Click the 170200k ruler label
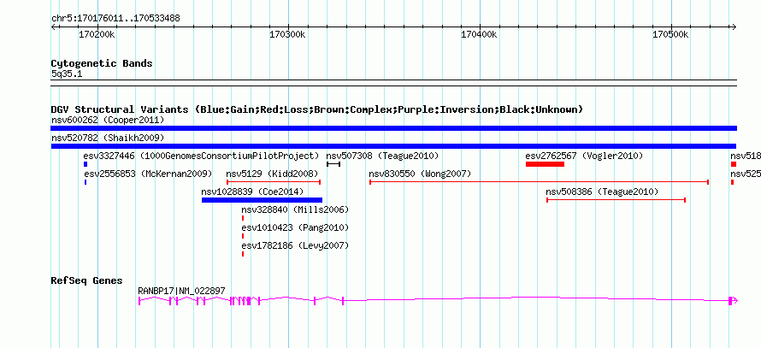The width and height of the screenshot is (761, 348). pyautogui.click(x=97, y=34)
